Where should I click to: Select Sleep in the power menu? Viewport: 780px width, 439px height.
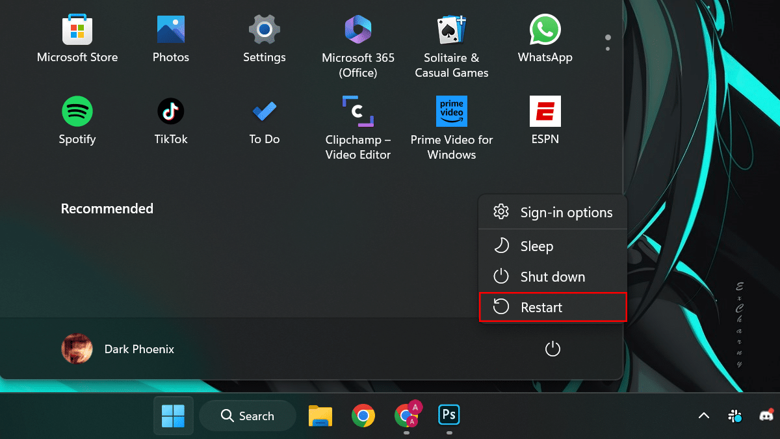[553, 246]
